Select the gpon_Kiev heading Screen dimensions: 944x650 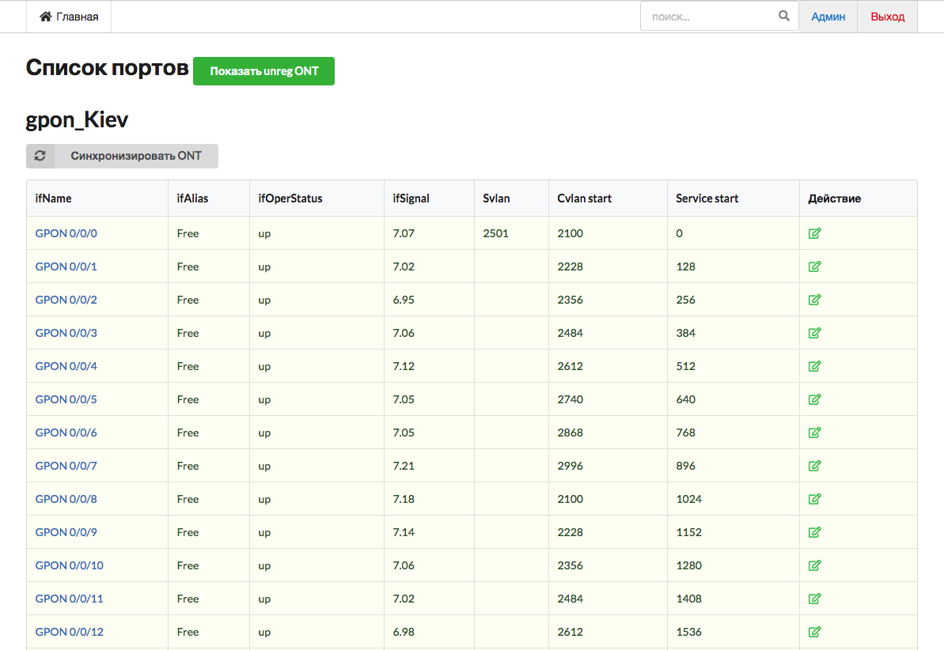pyautogui.click(x=77, y=119)
